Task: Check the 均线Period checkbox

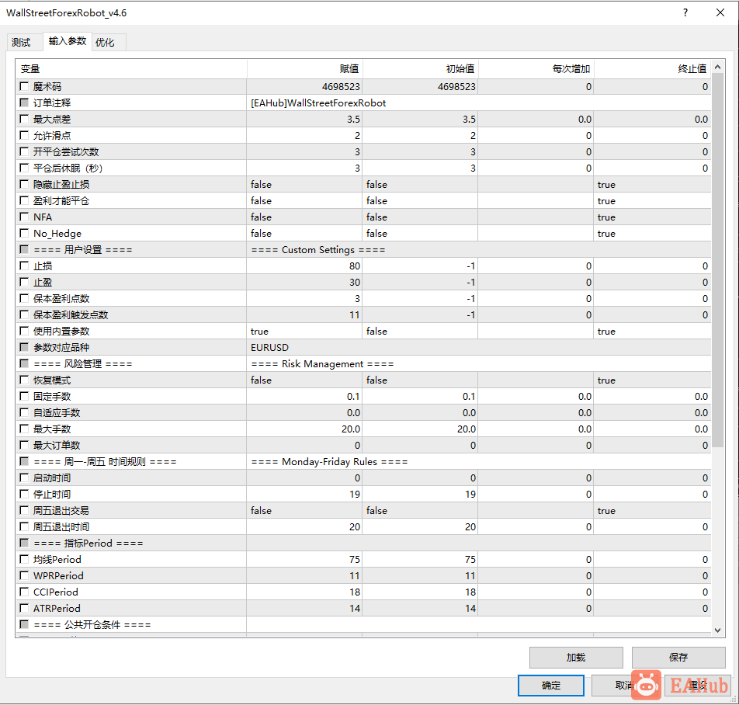Action: point(24,559)
